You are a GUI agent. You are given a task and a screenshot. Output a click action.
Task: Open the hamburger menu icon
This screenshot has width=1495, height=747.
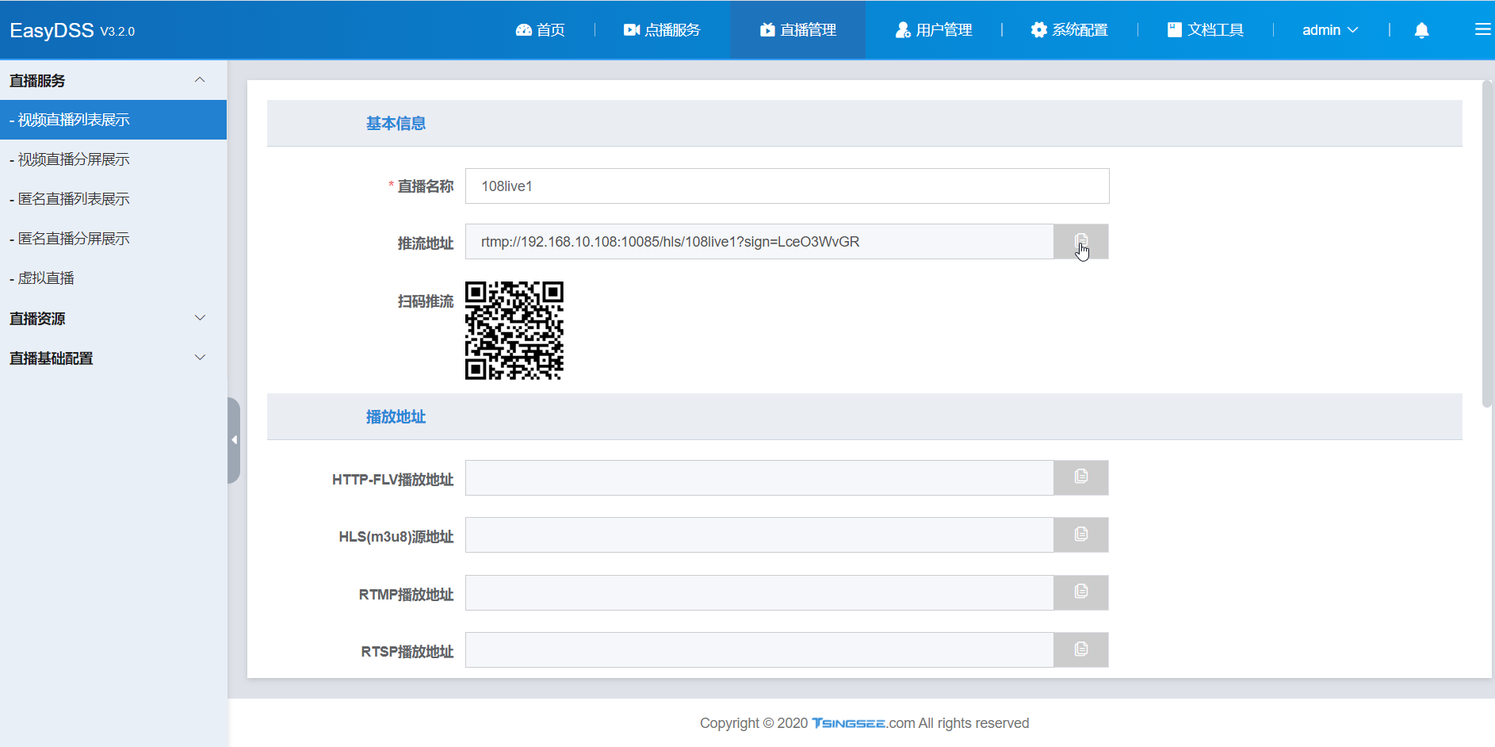click(1482, 29)
